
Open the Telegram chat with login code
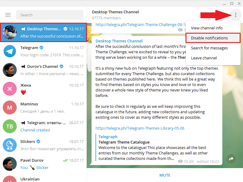click(43, 51)
